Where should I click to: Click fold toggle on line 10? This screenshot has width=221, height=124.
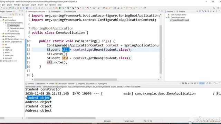[x=31, y=41]
